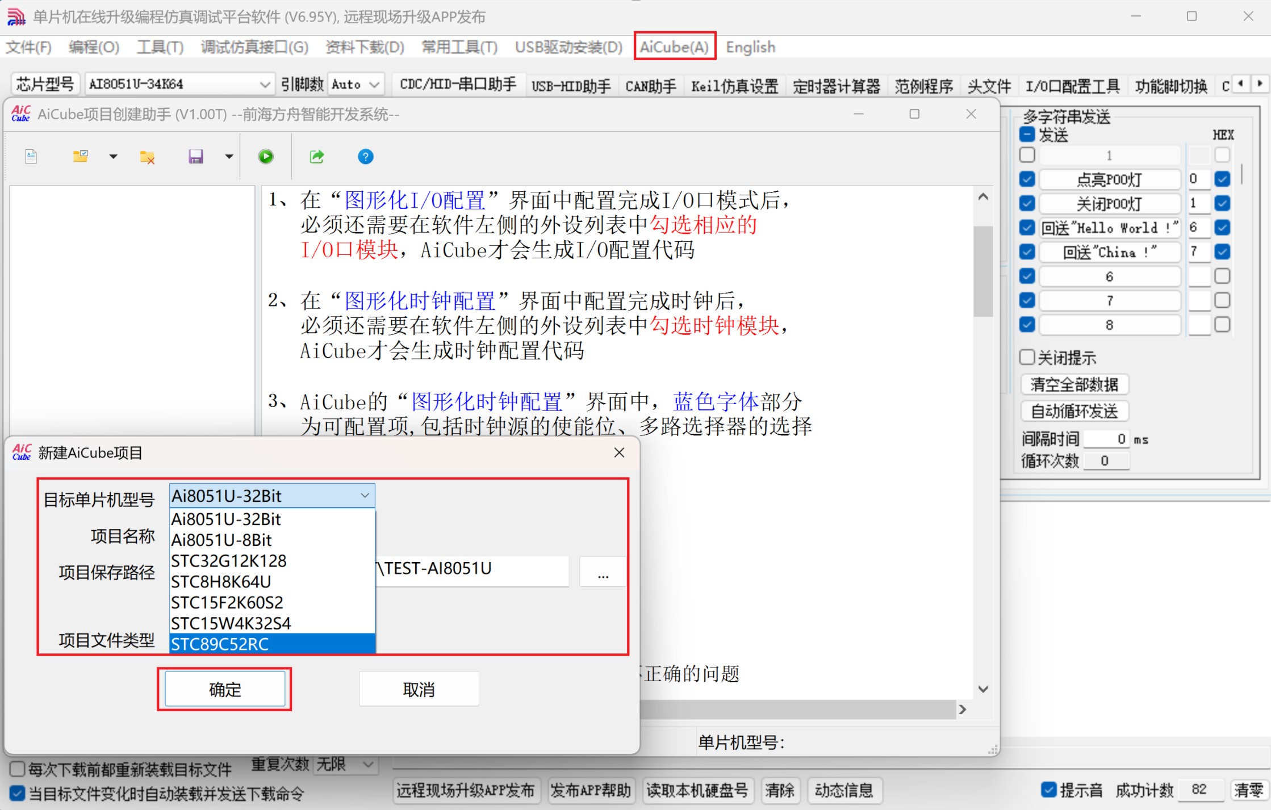Collapse the 目标单片机型号 combo box
This screenshot has height=810, width=1271.
click(x=365, y=496)
